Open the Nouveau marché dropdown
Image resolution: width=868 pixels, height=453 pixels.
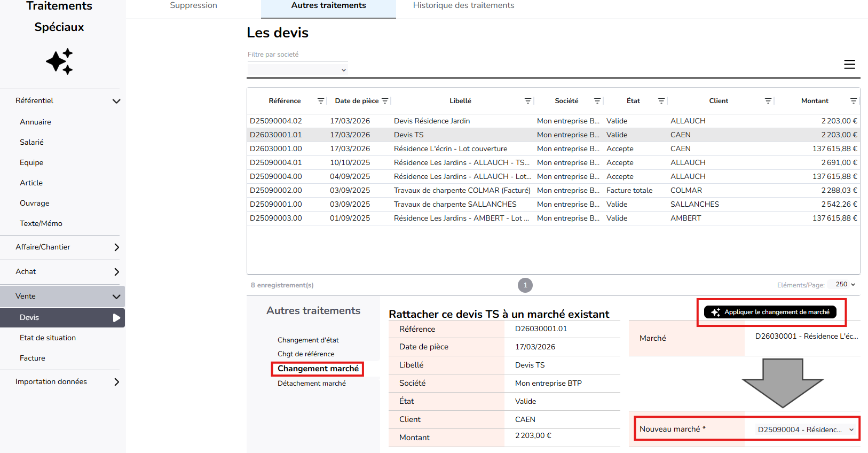pos(804,429)
